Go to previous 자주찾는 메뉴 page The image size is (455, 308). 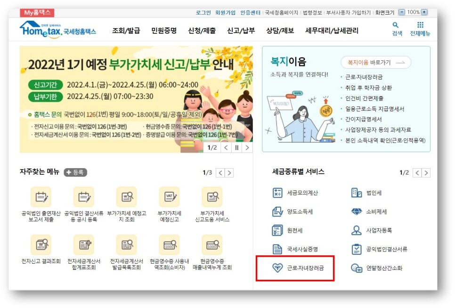click(220, 173)
